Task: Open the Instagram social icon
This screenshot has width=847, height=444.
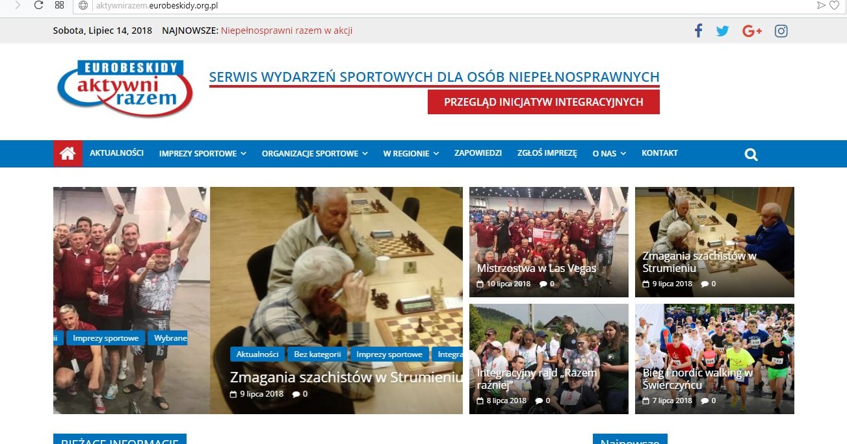Action: 781,31
